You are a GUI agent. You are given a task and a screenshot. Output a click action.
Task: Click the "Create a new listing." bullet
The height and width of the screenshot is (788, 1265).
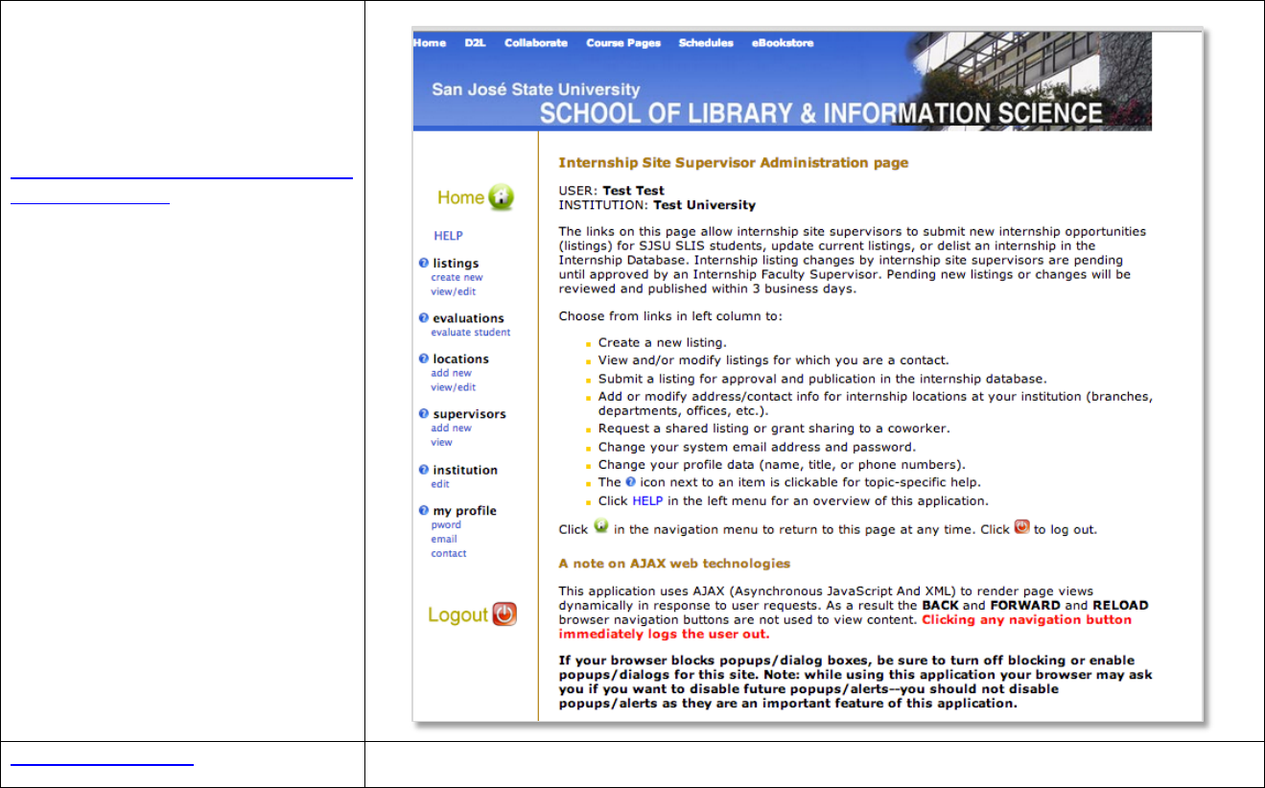pos(662,342)
